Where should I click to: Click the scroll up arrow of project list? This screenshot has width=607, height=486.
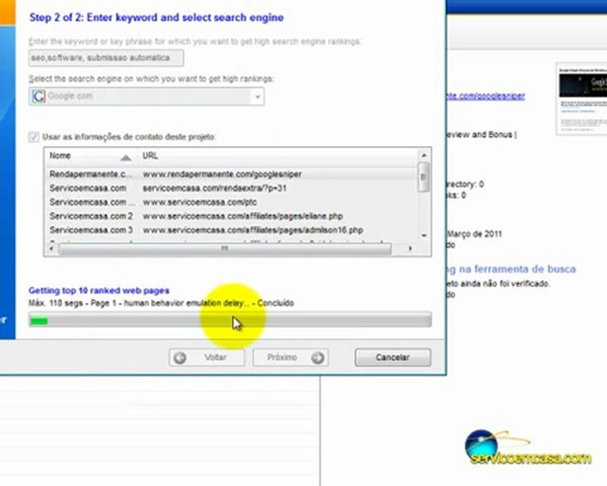pyautogui.click(x=424, y=155)
